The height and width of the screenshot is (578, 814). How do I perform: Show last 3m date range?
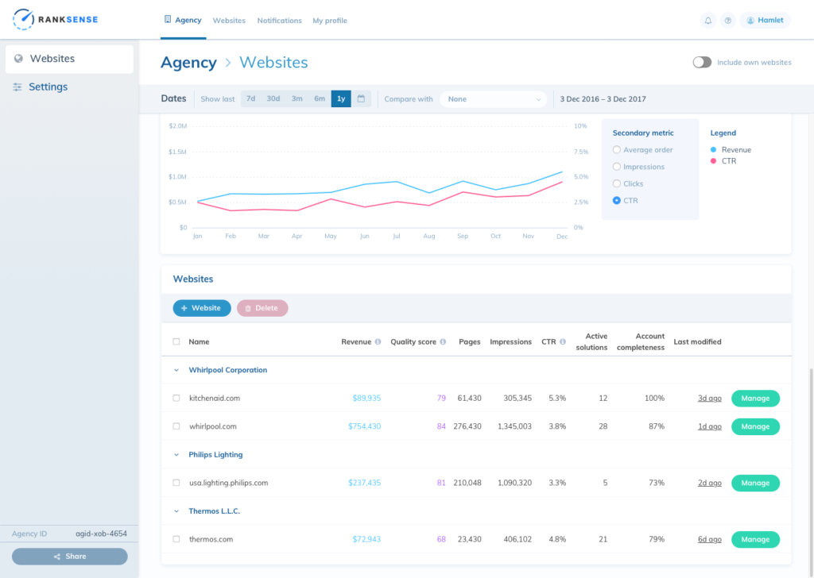297,98
